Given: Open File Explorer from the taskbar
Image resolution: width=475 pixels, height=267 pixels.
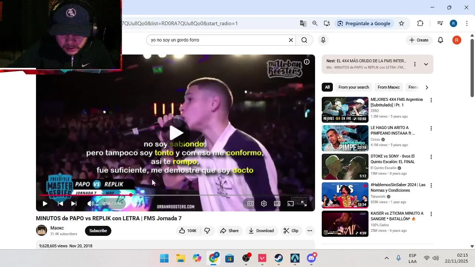Looking at the screenshot, I should click(181, 258).
